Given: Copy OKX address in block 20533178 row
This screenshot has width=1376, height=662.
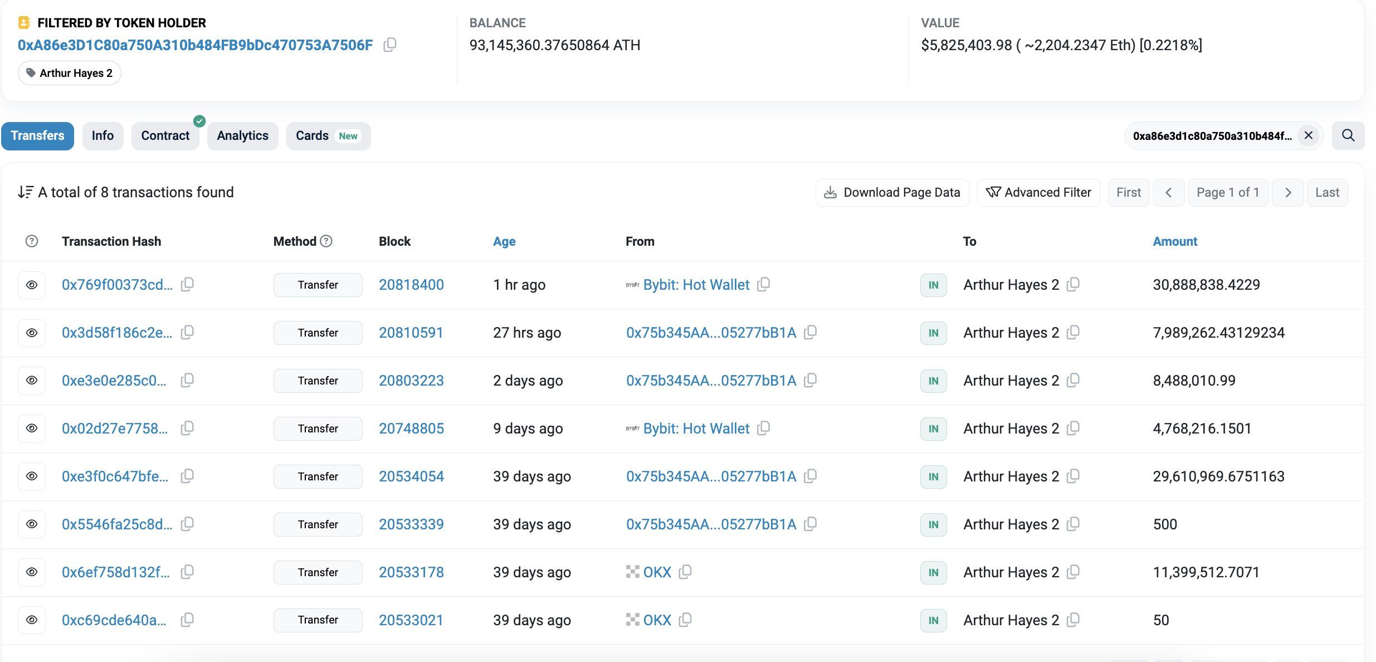Looking at the screenshot, I should tap(685, 572).
